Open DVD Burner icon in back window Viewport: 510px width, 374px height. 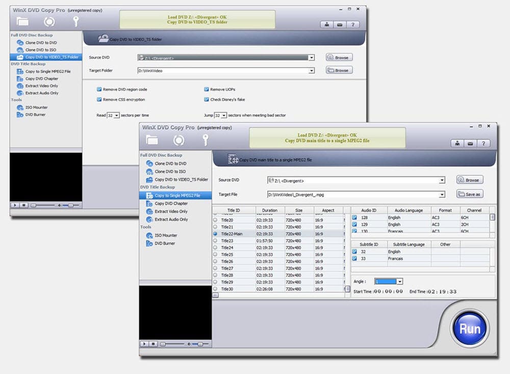tap(20, 114)
